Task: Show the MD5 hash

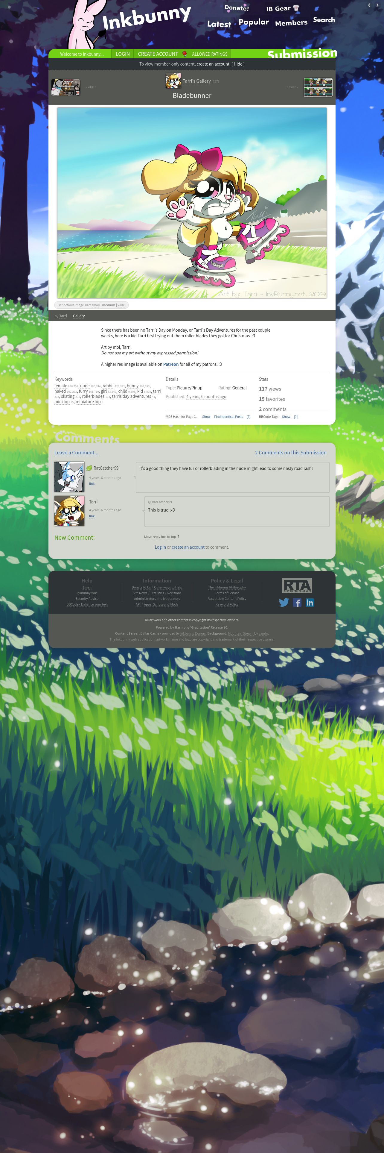Action: [x=206, y=417]
